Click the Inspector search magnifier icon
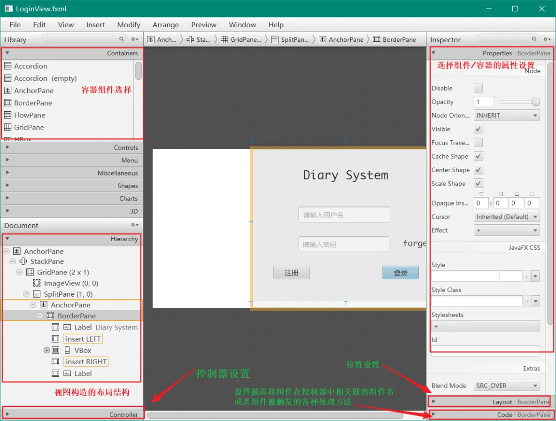This screenshot has height=421, width=556. click(x=534, y=39)
